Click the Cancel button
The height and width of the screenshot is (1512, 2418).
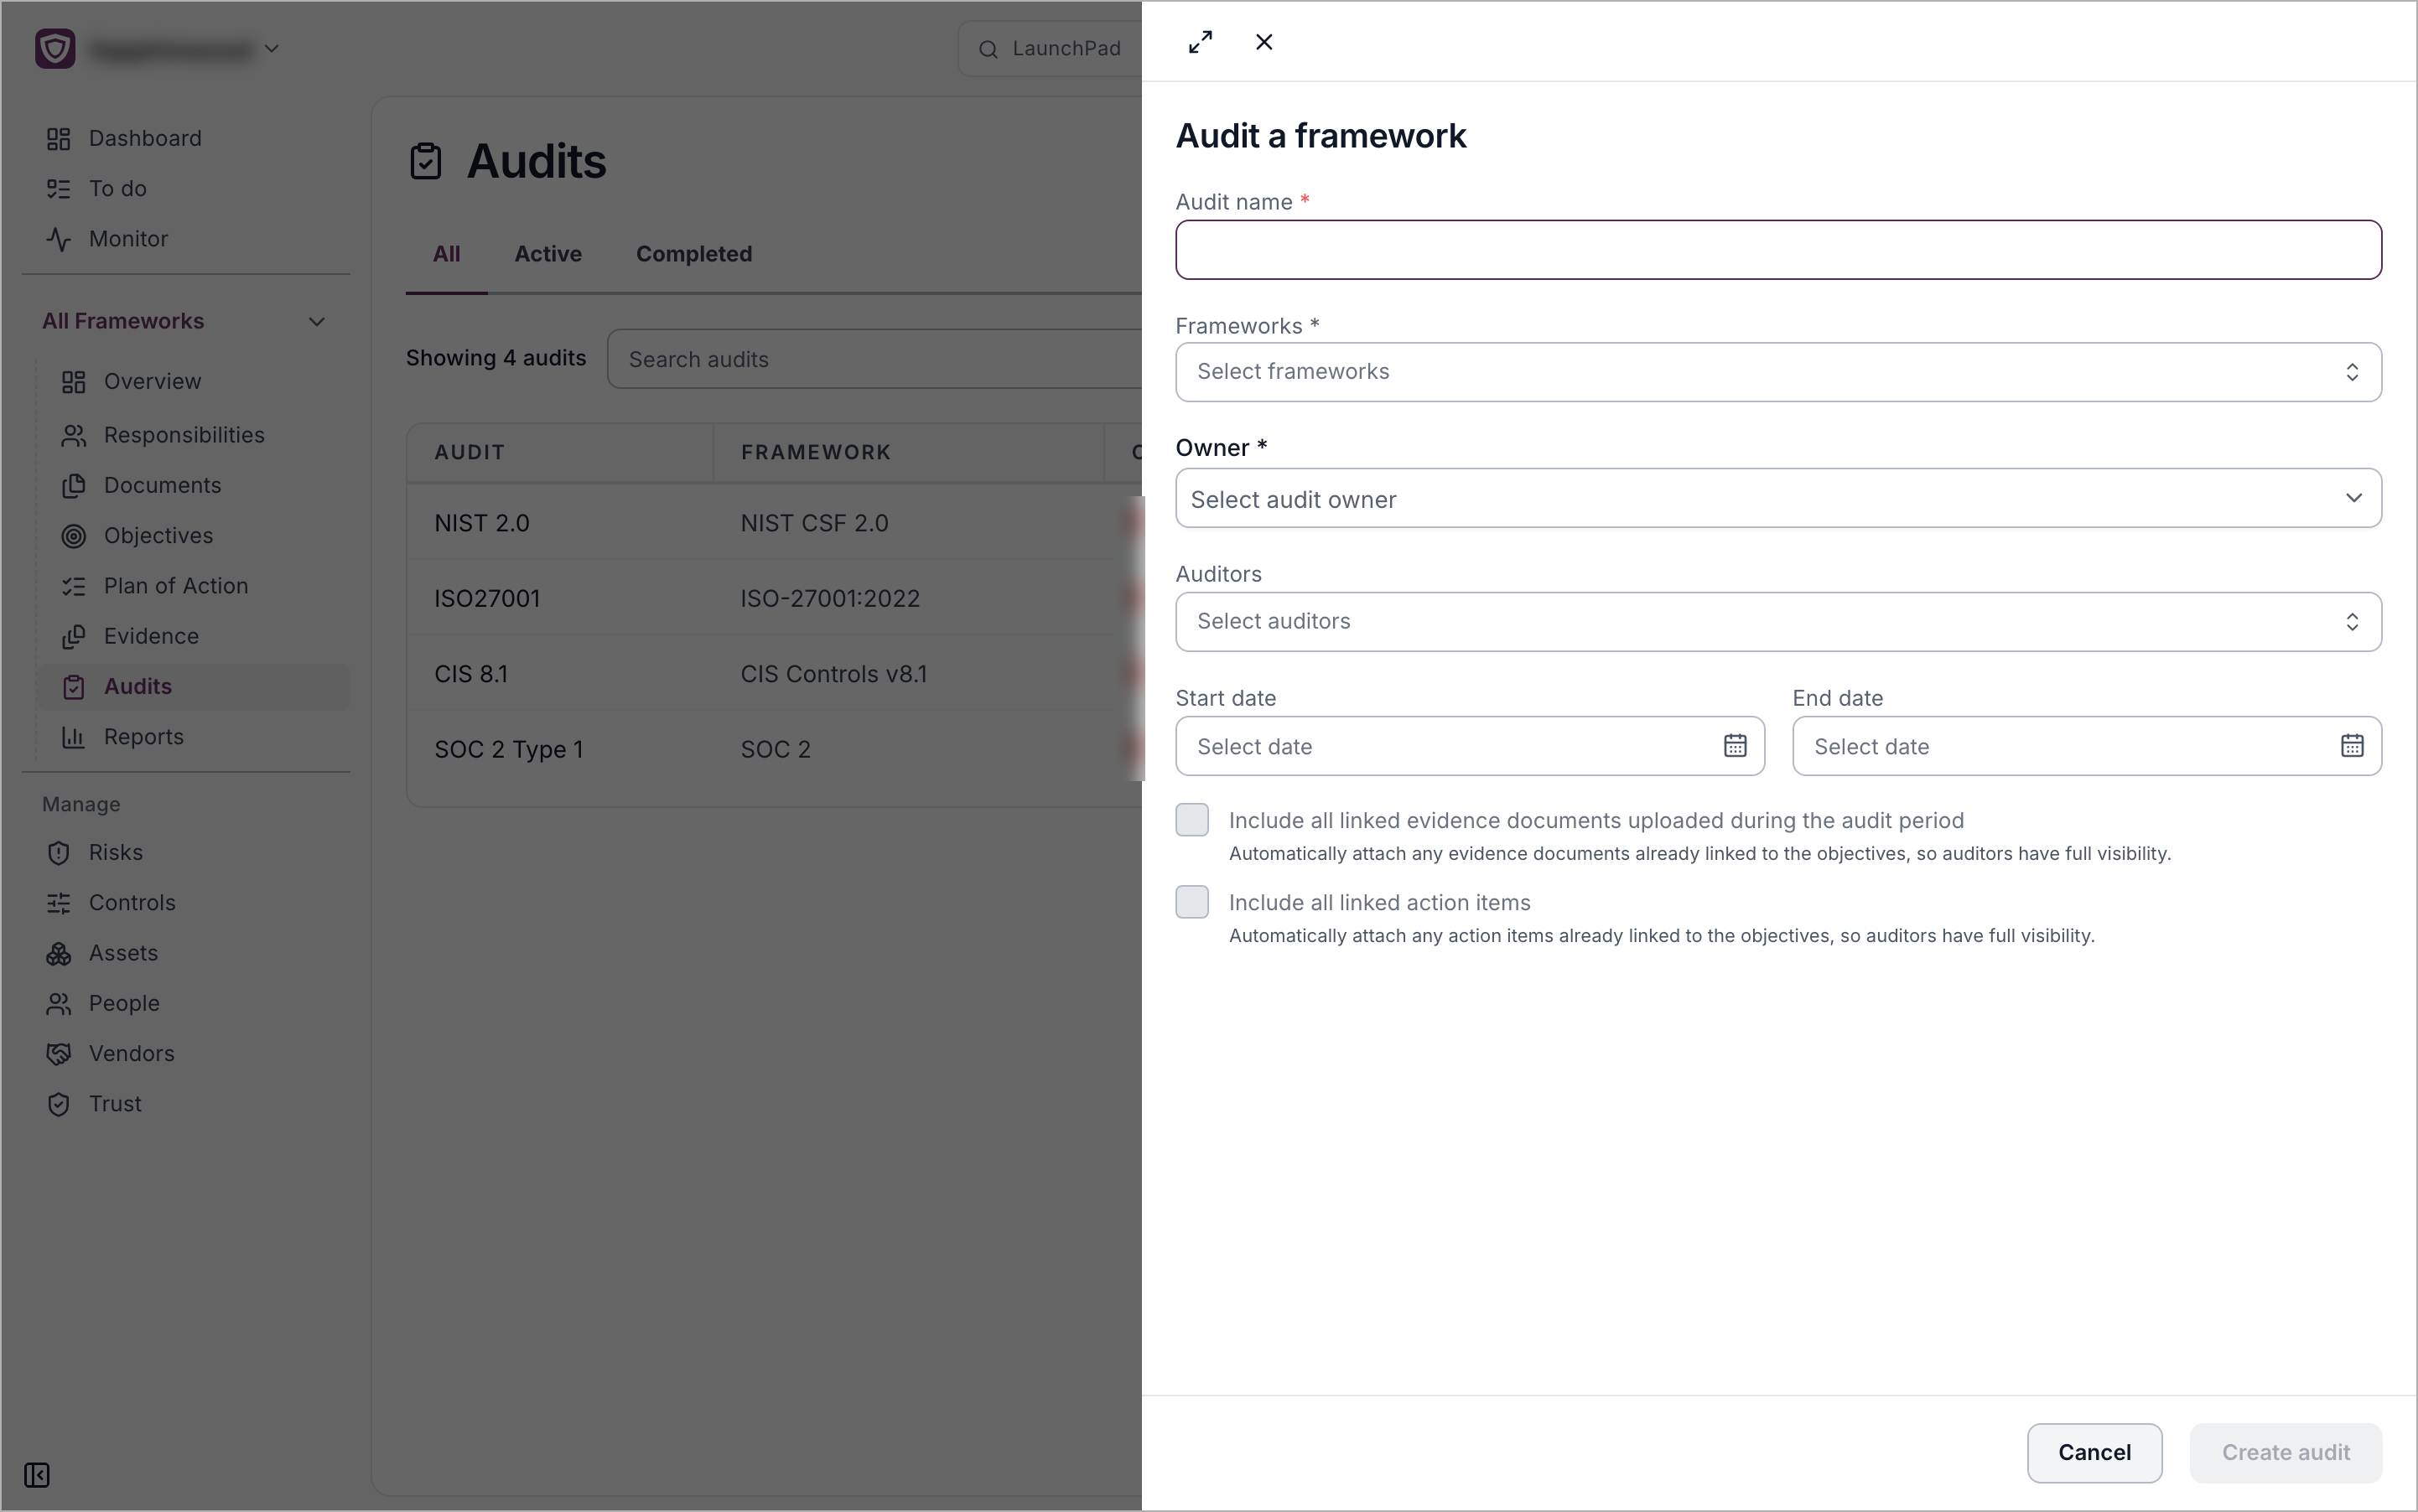point(2094,1453)
